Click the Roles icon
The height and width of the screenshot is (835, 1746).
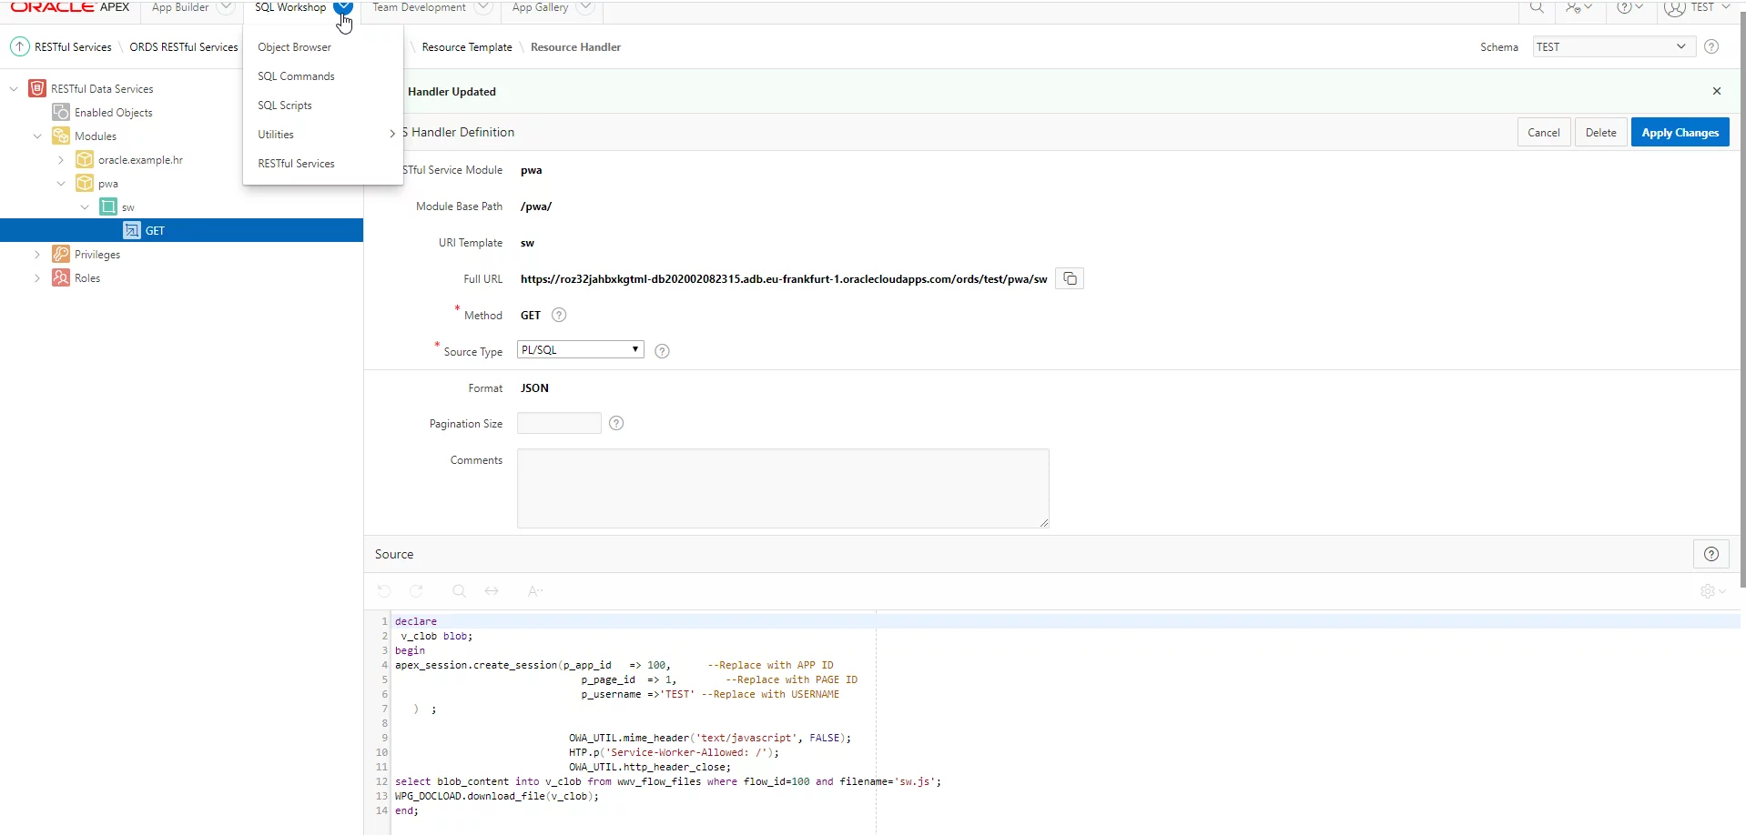pos(61,277)
